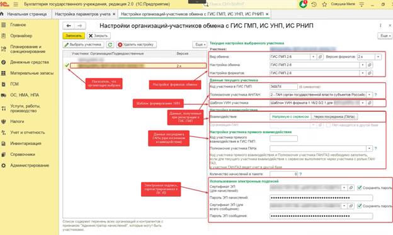
Task: Open the notifications bell icon
Action: click(303, 4)
